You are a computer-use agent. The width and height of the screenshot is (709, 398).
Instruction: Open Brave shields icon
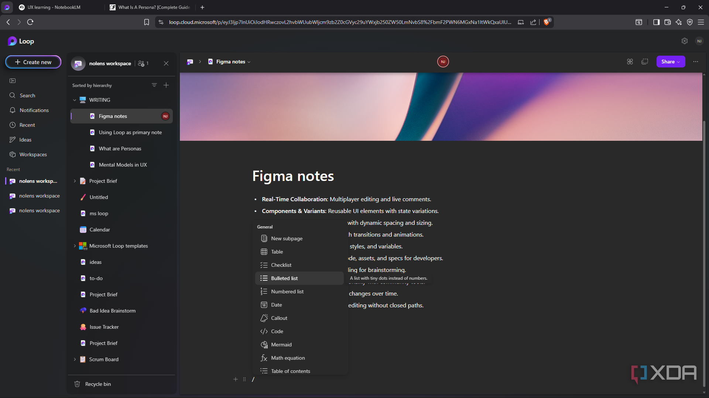[547, 22]
